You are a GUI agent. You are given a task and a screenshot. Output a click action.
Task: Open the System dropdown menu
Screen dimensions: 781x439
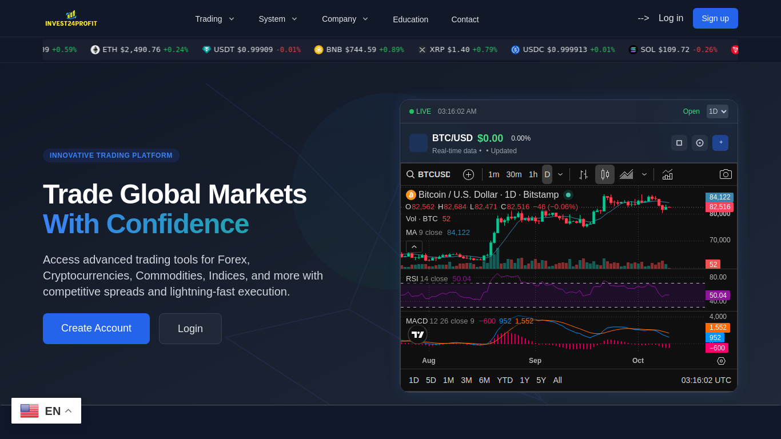click(x=278, y=19)
